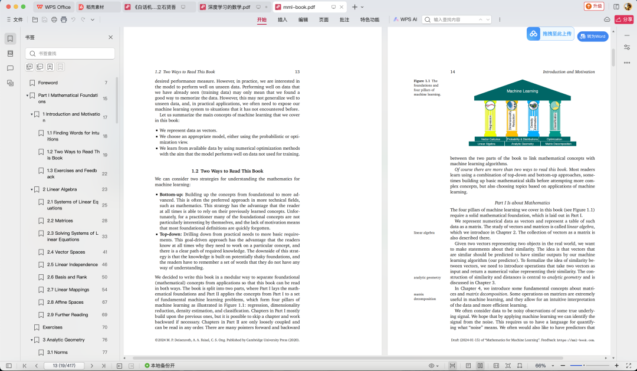Open new tab dropdown arrow beside plus

click(x=362, y=7)
